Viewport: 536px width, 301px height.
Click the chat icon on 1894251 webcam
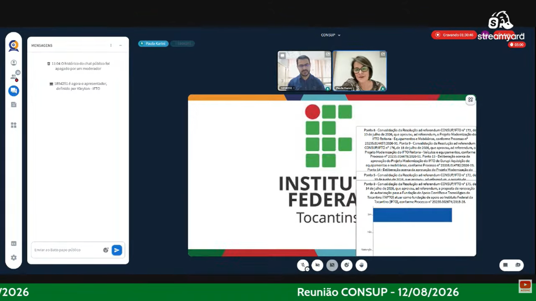pos(282,55)
